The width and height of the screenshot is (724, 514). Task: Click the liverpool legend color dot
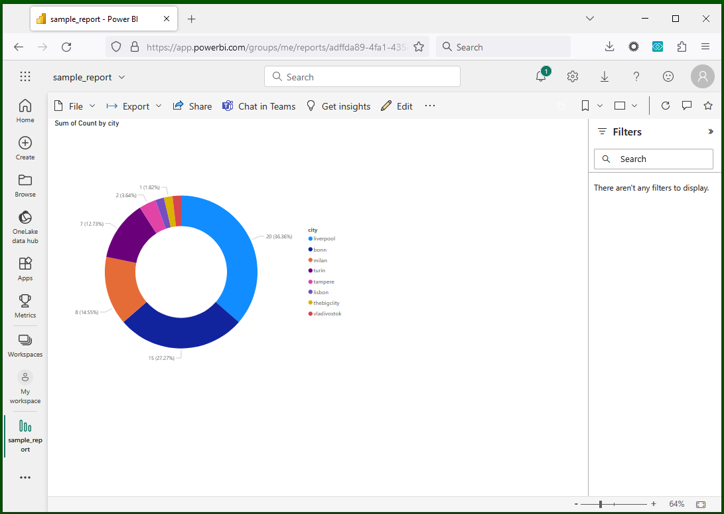click(x=311, y=238)
